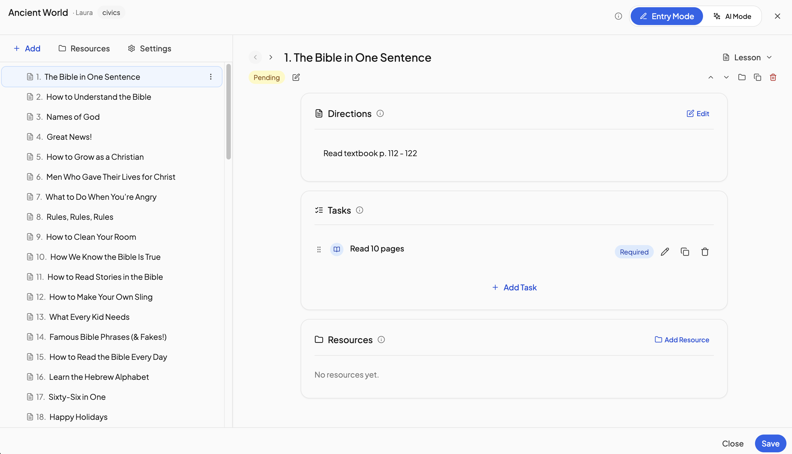
Task: Go to previous lesson with left arrow
Action: [255, 57]
